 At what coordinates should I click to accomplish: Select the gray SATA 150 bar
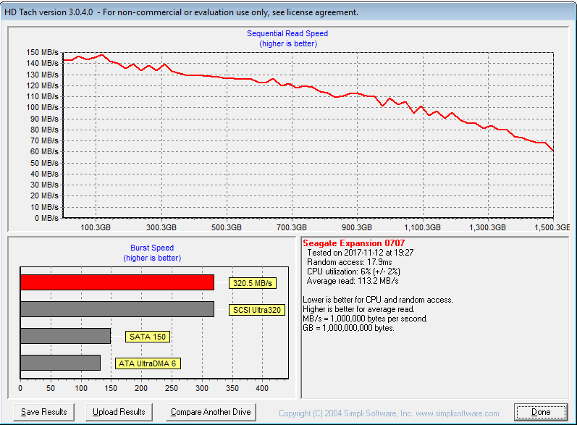pos(65,336)
